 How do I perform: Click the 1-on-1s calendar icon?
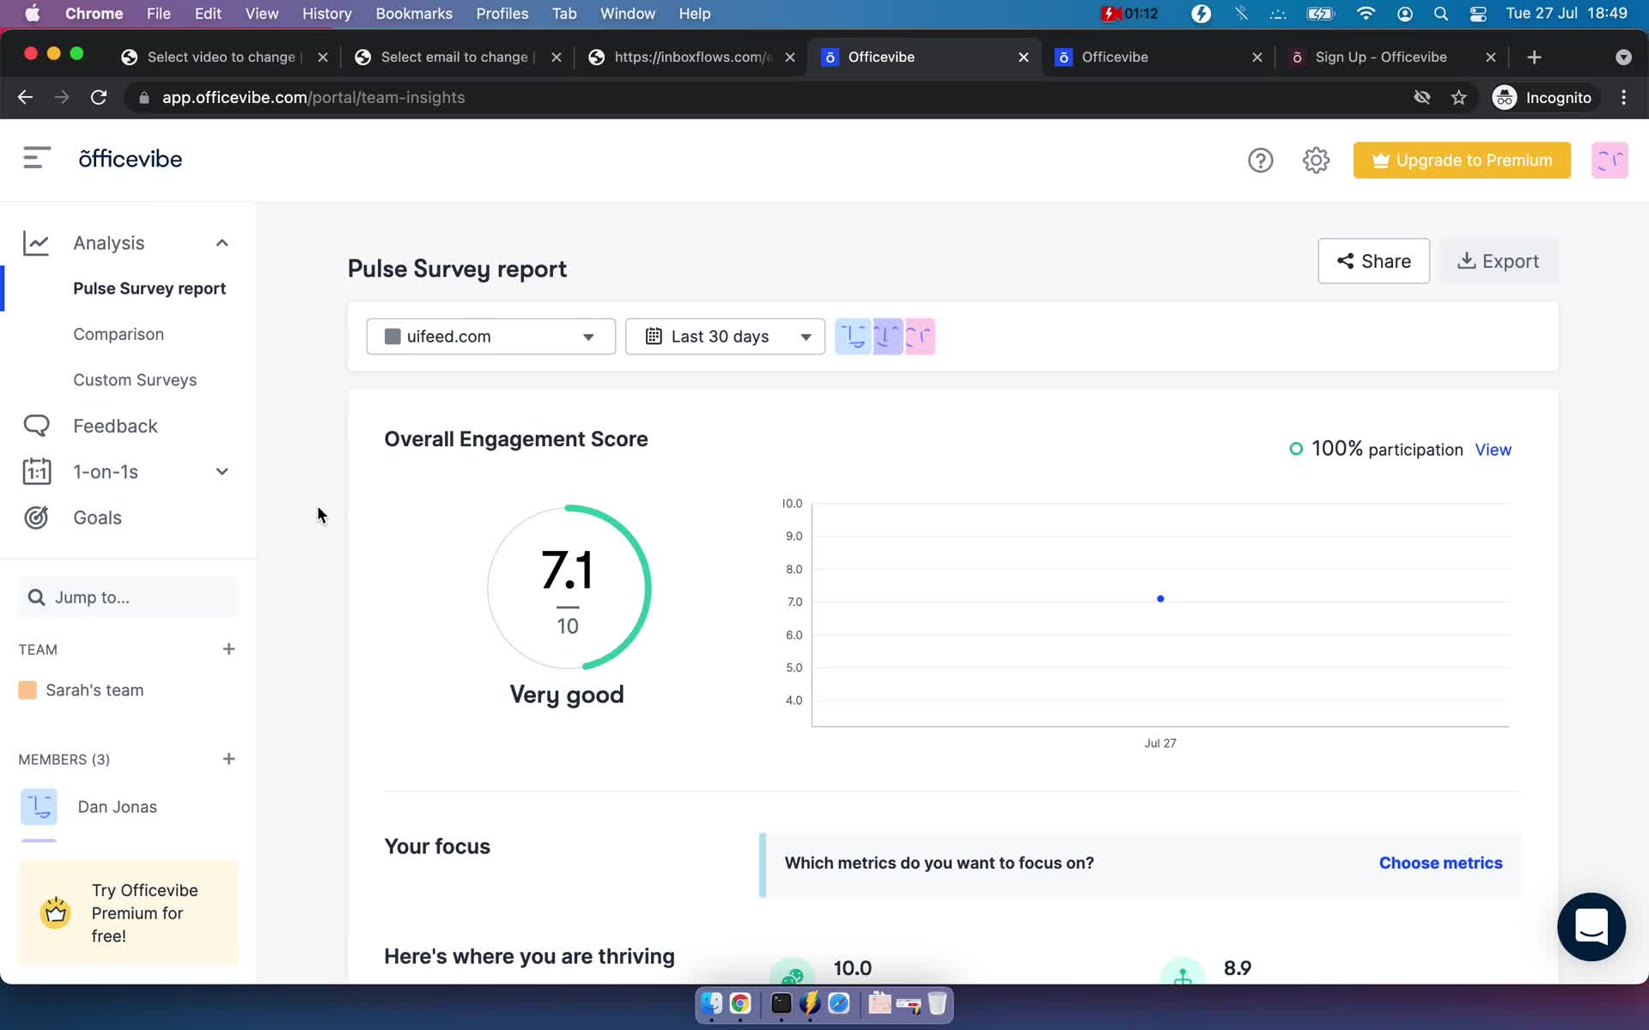click(x=36, y=471)
